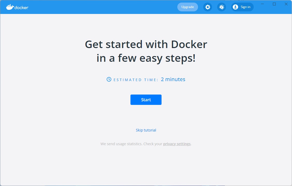Start the Docker tutorial
292x186 pixels.
pos(146,100)
